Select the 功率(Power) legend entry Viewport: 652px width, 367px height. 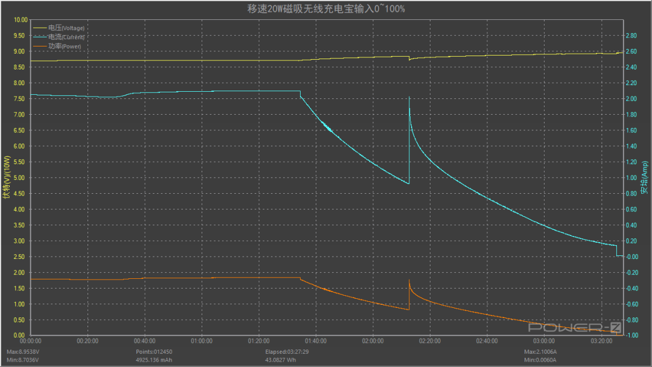point(57,46)
